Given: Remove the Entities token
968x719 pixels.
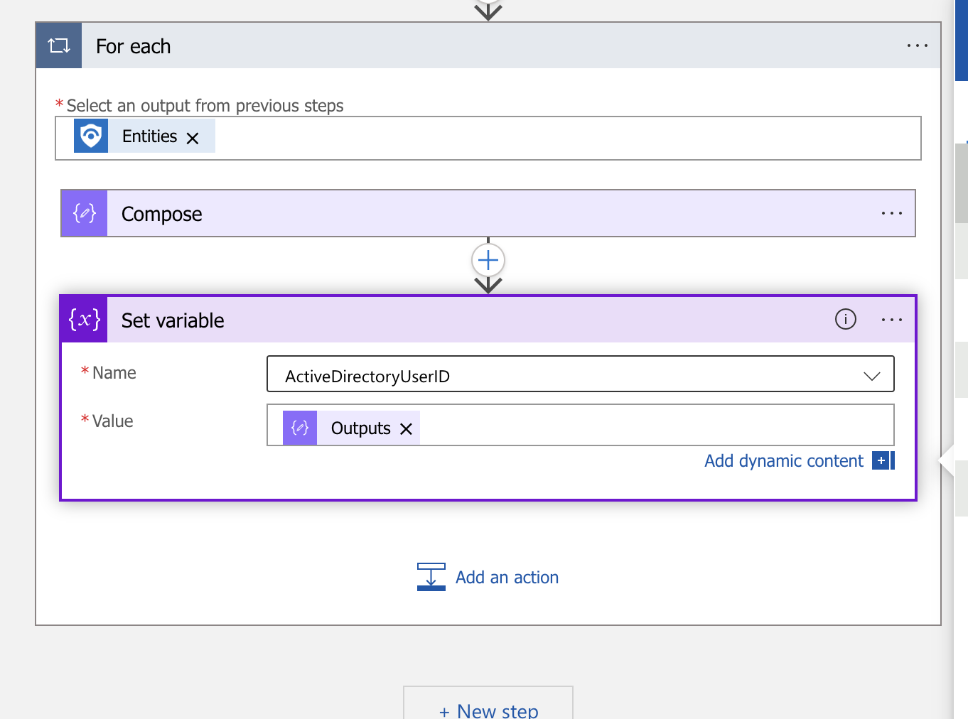Looking at the screenshot, I should click(x=193, y=138).
